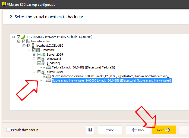This screenshot has width=189, height=138.
Task: Click the disk icon for Fedora2.vmdk
Action: coord(49,67)
